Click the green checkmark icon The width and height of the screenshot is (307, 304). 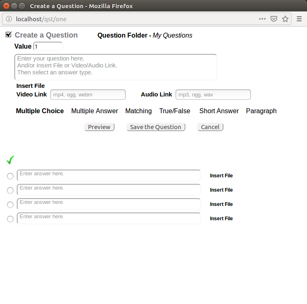tap(11, 160)
